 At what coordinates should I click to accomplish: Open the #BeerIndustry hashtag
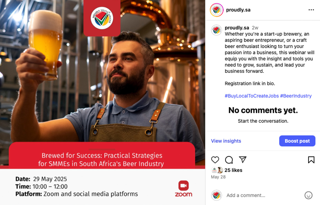click(296, 96)
